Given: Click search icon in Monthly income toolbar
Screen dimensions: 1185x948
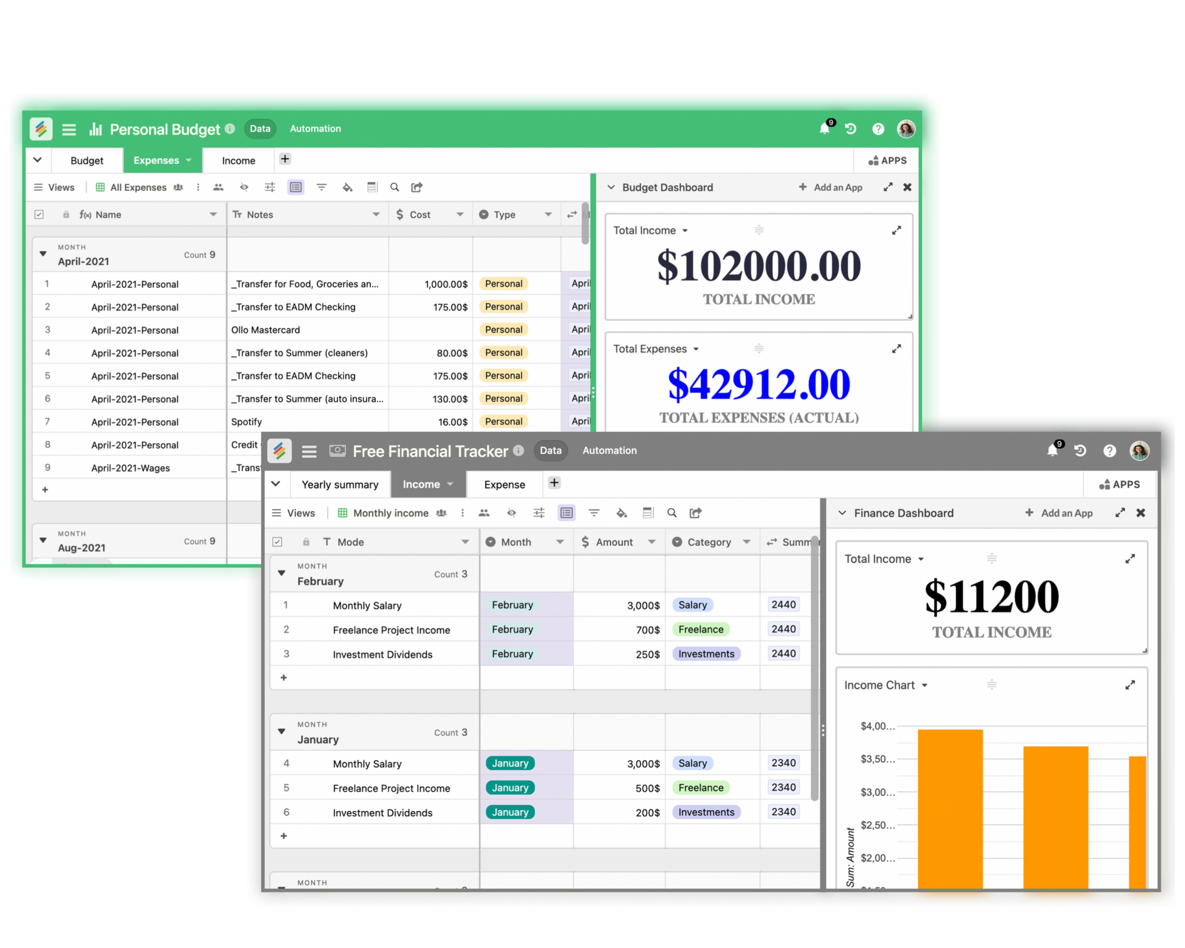Looking at the screenshot, I should point(671,513).
